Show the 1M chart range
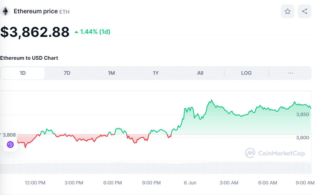The width and height of the screenshot is (318, 195). tap(111, 73)
